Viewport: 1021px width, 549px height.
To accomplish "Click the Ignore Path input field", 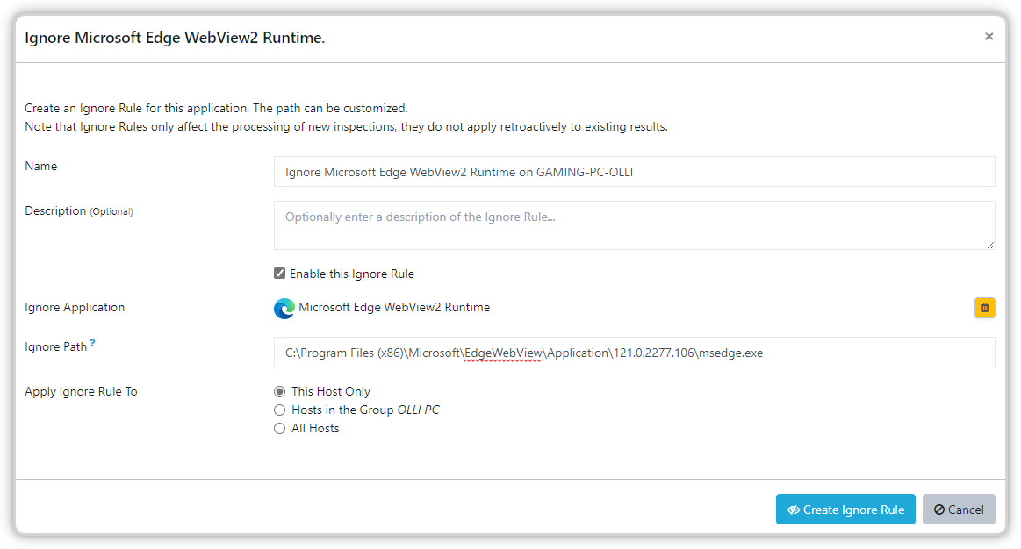I will point(634,353).
